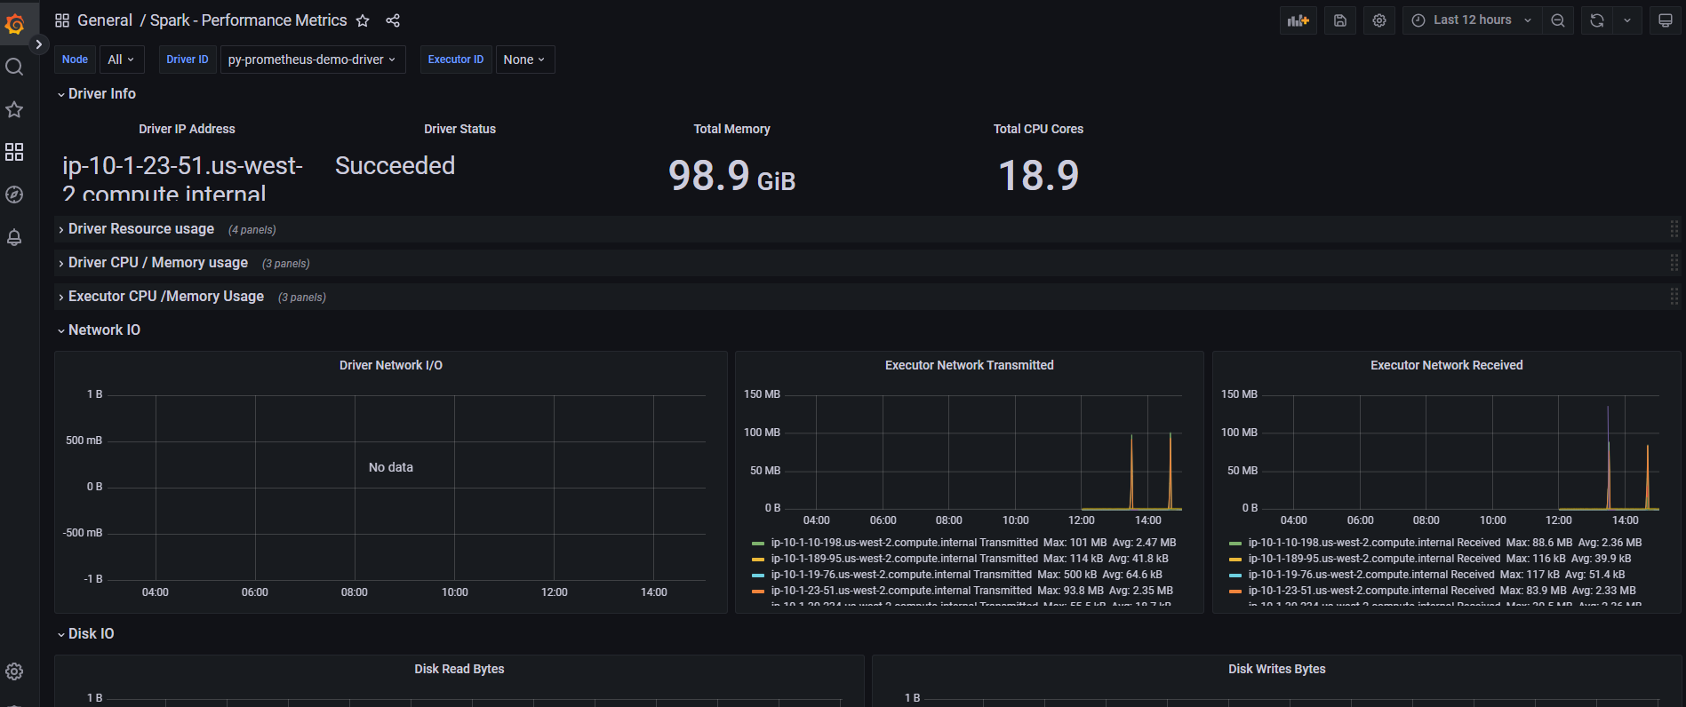The height and width of the screenshot is (707, 1686).
Task: Open the Total Memory panel title menu
Action: (x=731, y=129)
